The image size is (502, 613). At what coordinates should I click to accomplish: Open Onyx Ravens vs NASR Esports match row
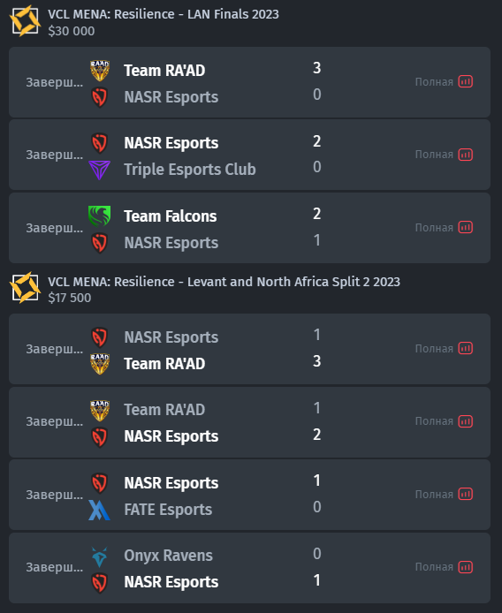[249, 568]
